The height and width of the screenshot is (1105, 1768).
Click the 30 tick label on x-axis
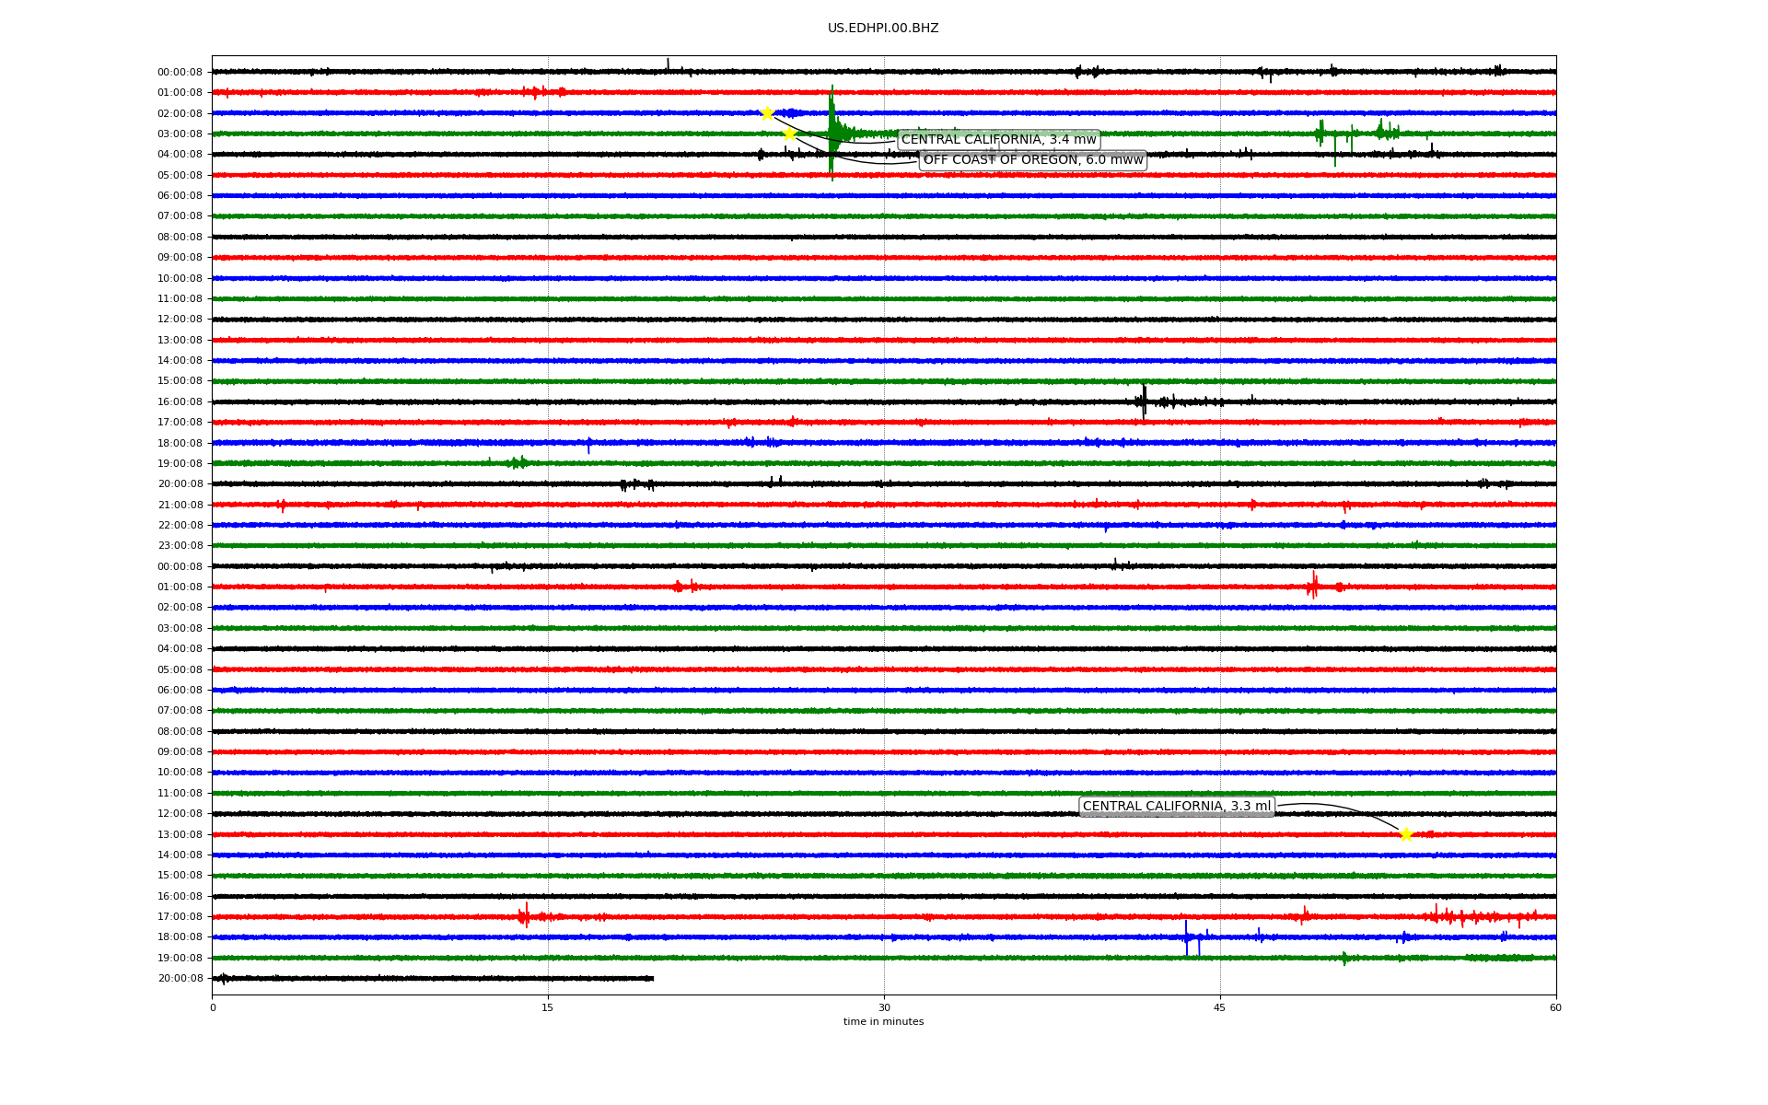(x=884, y=1007)
